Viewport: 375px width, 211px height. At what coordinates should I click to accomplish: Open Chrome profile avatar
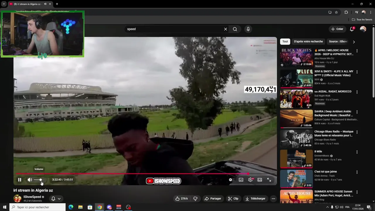click(x=364, y=12)
